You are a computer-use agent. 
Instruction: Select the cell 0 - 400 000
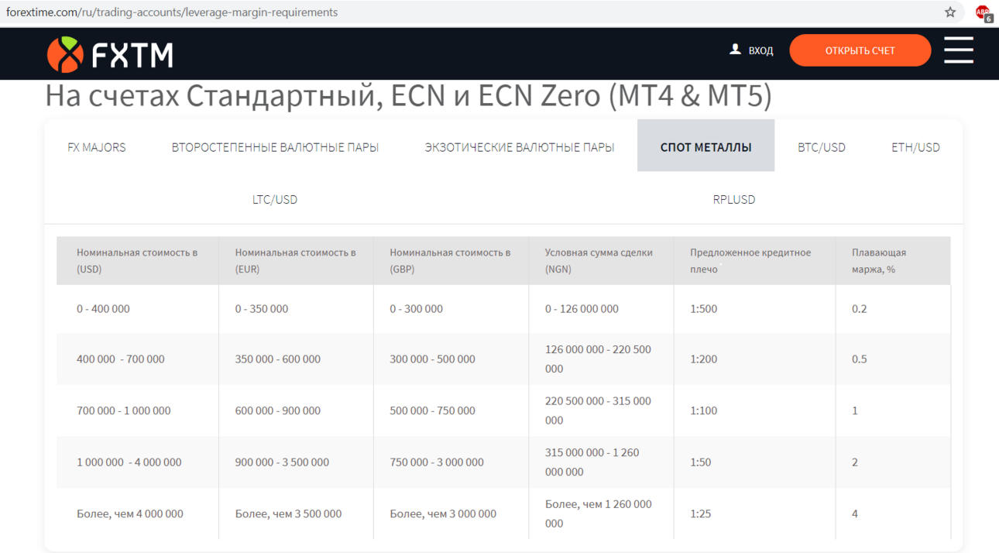[x=103, y=309]
